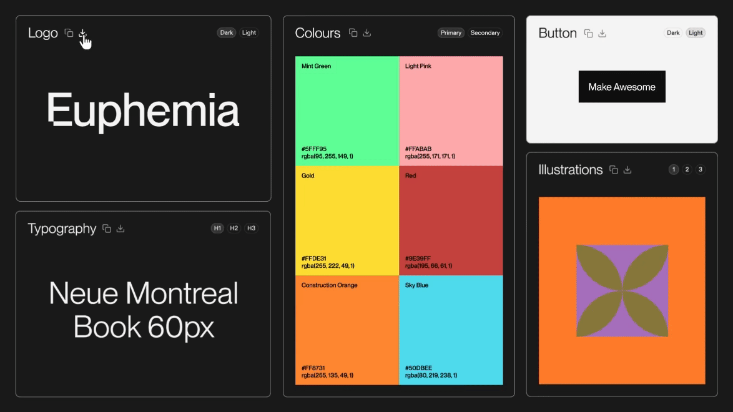Viewport: 733px width, 412px height.
Task: Download the Colours palette
Action: [367, 33]
